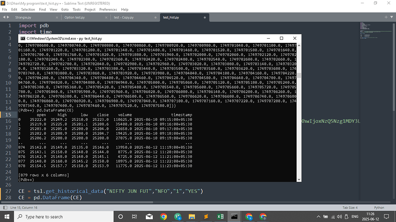Select the test_hist.py tab
The image size is (396, 222).
coord(171,17)
